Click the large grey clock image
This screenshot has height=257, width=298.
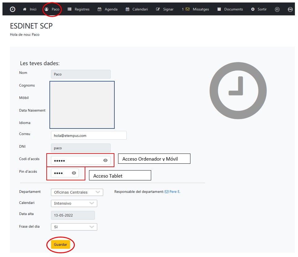[238, 91]
